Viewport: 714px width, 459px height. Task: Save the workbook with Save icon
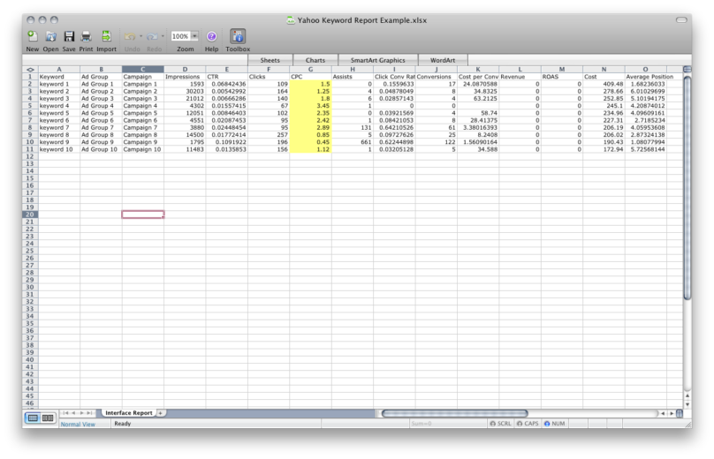69,36
